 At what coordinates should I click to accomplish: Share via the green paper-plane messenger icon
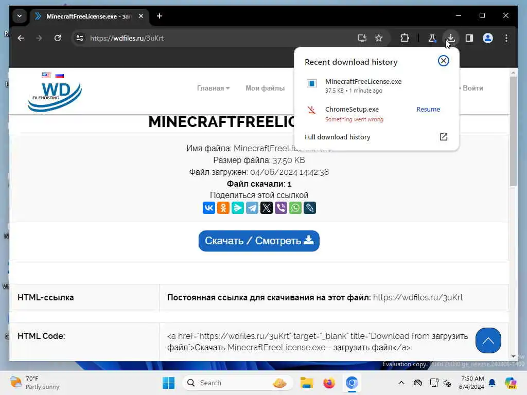[238, 208]
